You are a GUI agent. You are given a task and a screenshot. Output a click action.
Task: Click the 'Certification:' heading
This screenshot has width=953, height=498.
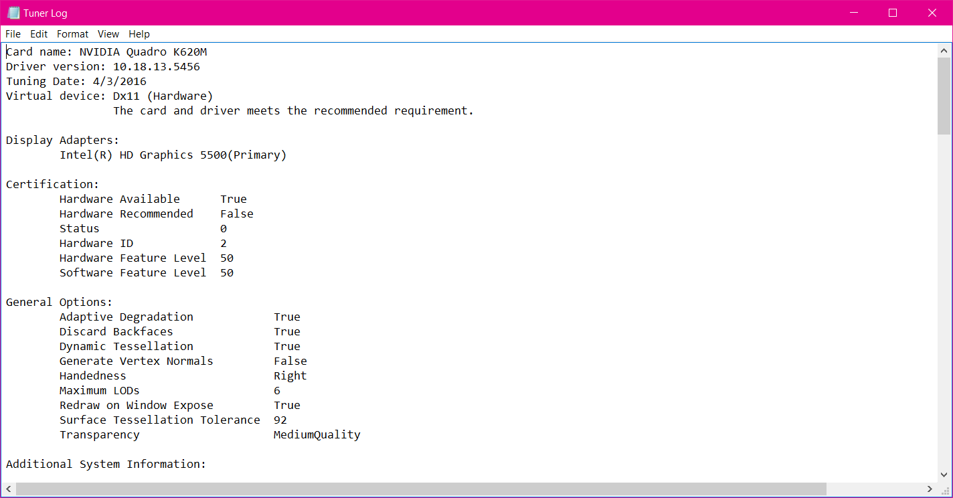pyautogui.click(x=53, y=184)
